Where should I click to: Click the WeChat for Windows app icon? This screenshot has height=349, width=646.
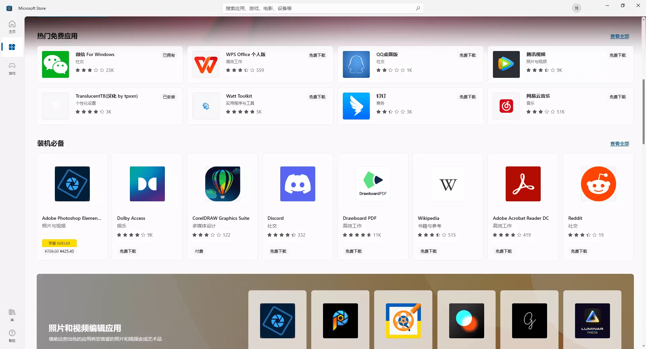tap(56, 64)
